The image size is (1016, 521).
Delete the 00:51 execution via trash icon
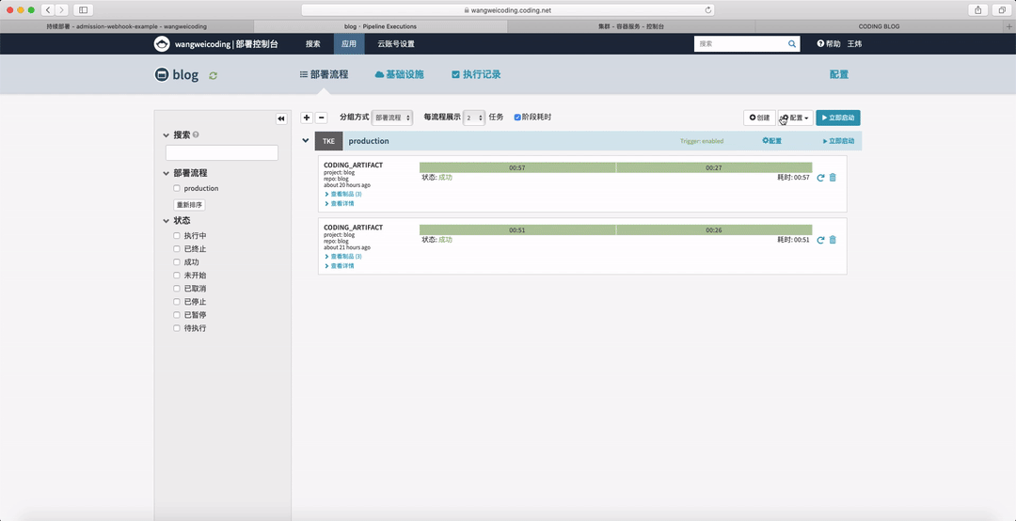pos(833,240)
